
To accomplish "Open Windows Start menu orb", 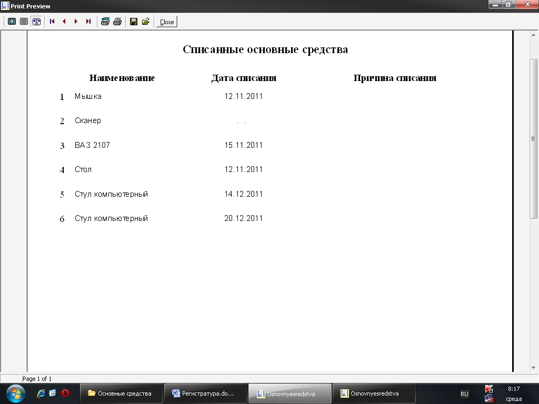I will coord(15,393).
